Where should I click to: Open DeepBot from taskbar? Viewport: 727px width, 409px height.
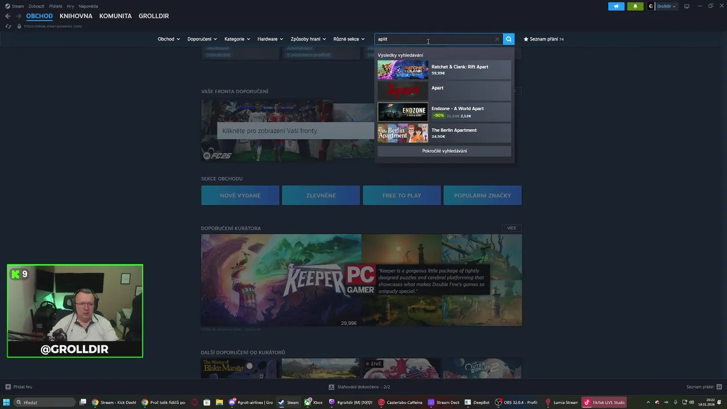click(477, 402)
